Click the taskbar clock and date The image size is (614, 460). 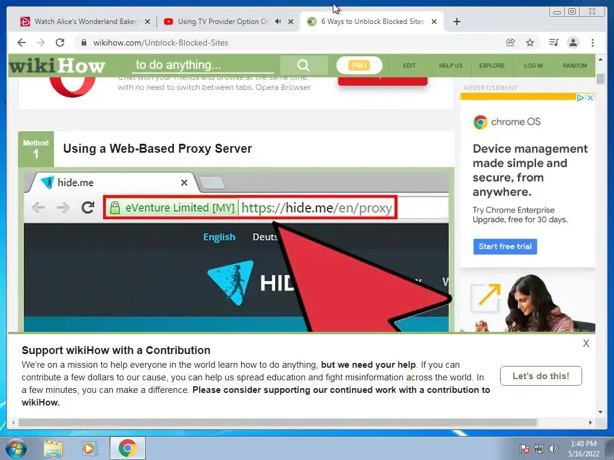[x=583, y=449]
